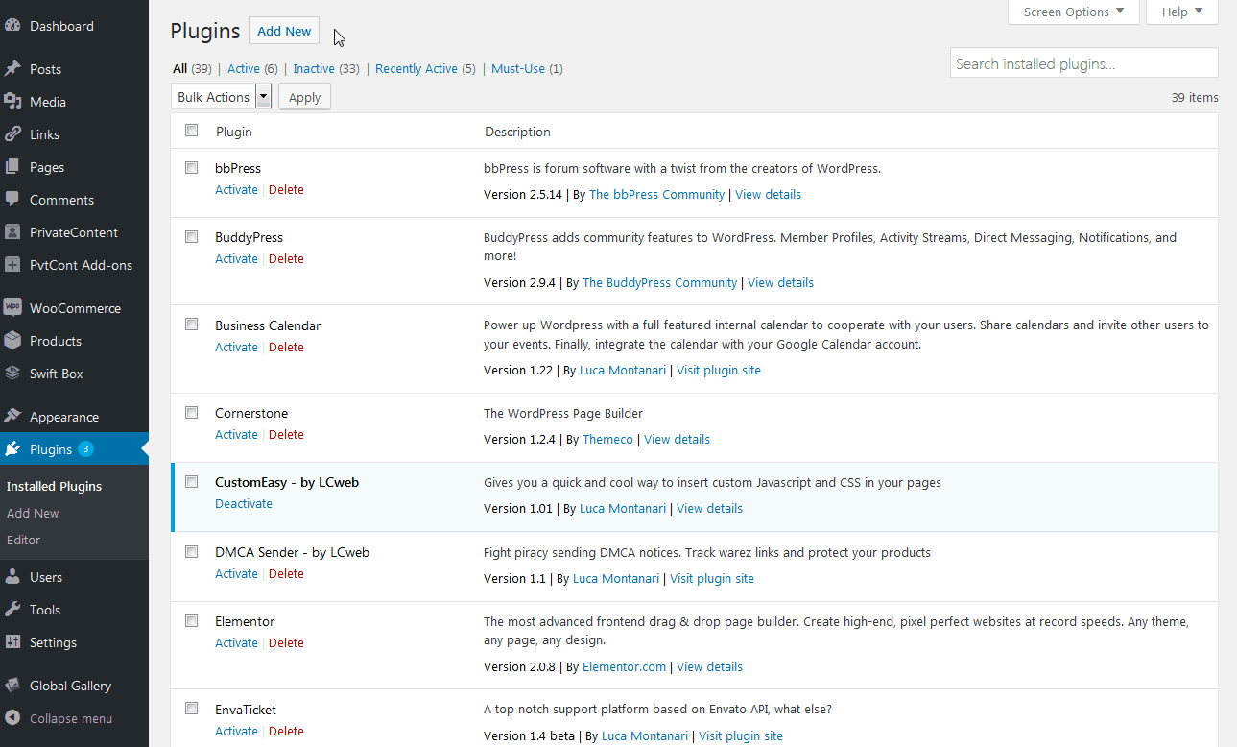Click the Global Gallery icon
This screenshot has height=747, width=1237.
coord(12,686)
